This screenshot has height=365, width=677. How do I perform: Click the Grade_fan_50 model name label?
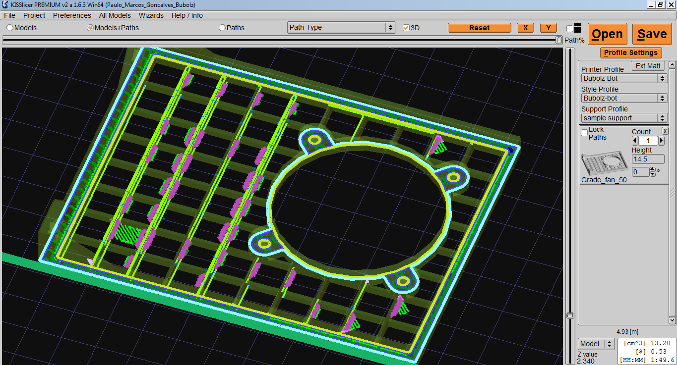tap(604, 180)
